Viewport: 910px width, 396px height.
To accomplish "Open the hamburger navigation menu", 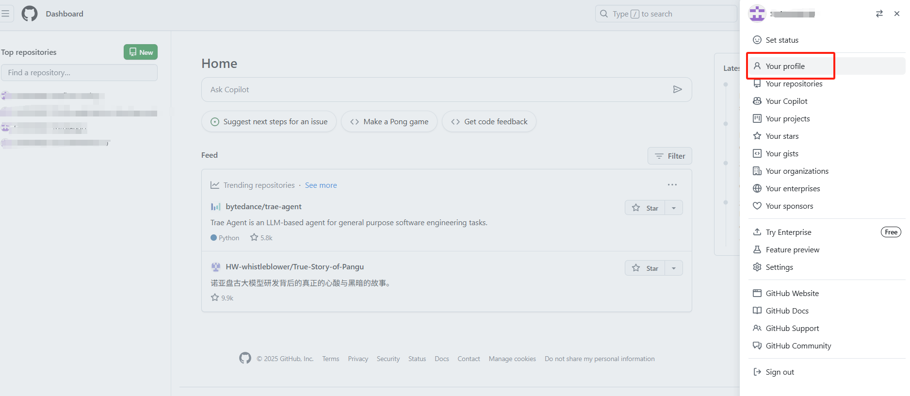I will coord(5,14).
